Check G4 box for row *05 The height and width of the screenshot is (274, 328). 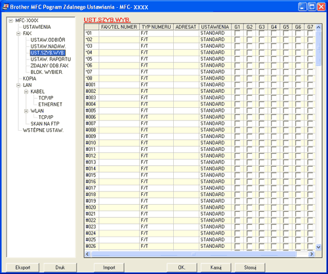click(x=274, y=59)
